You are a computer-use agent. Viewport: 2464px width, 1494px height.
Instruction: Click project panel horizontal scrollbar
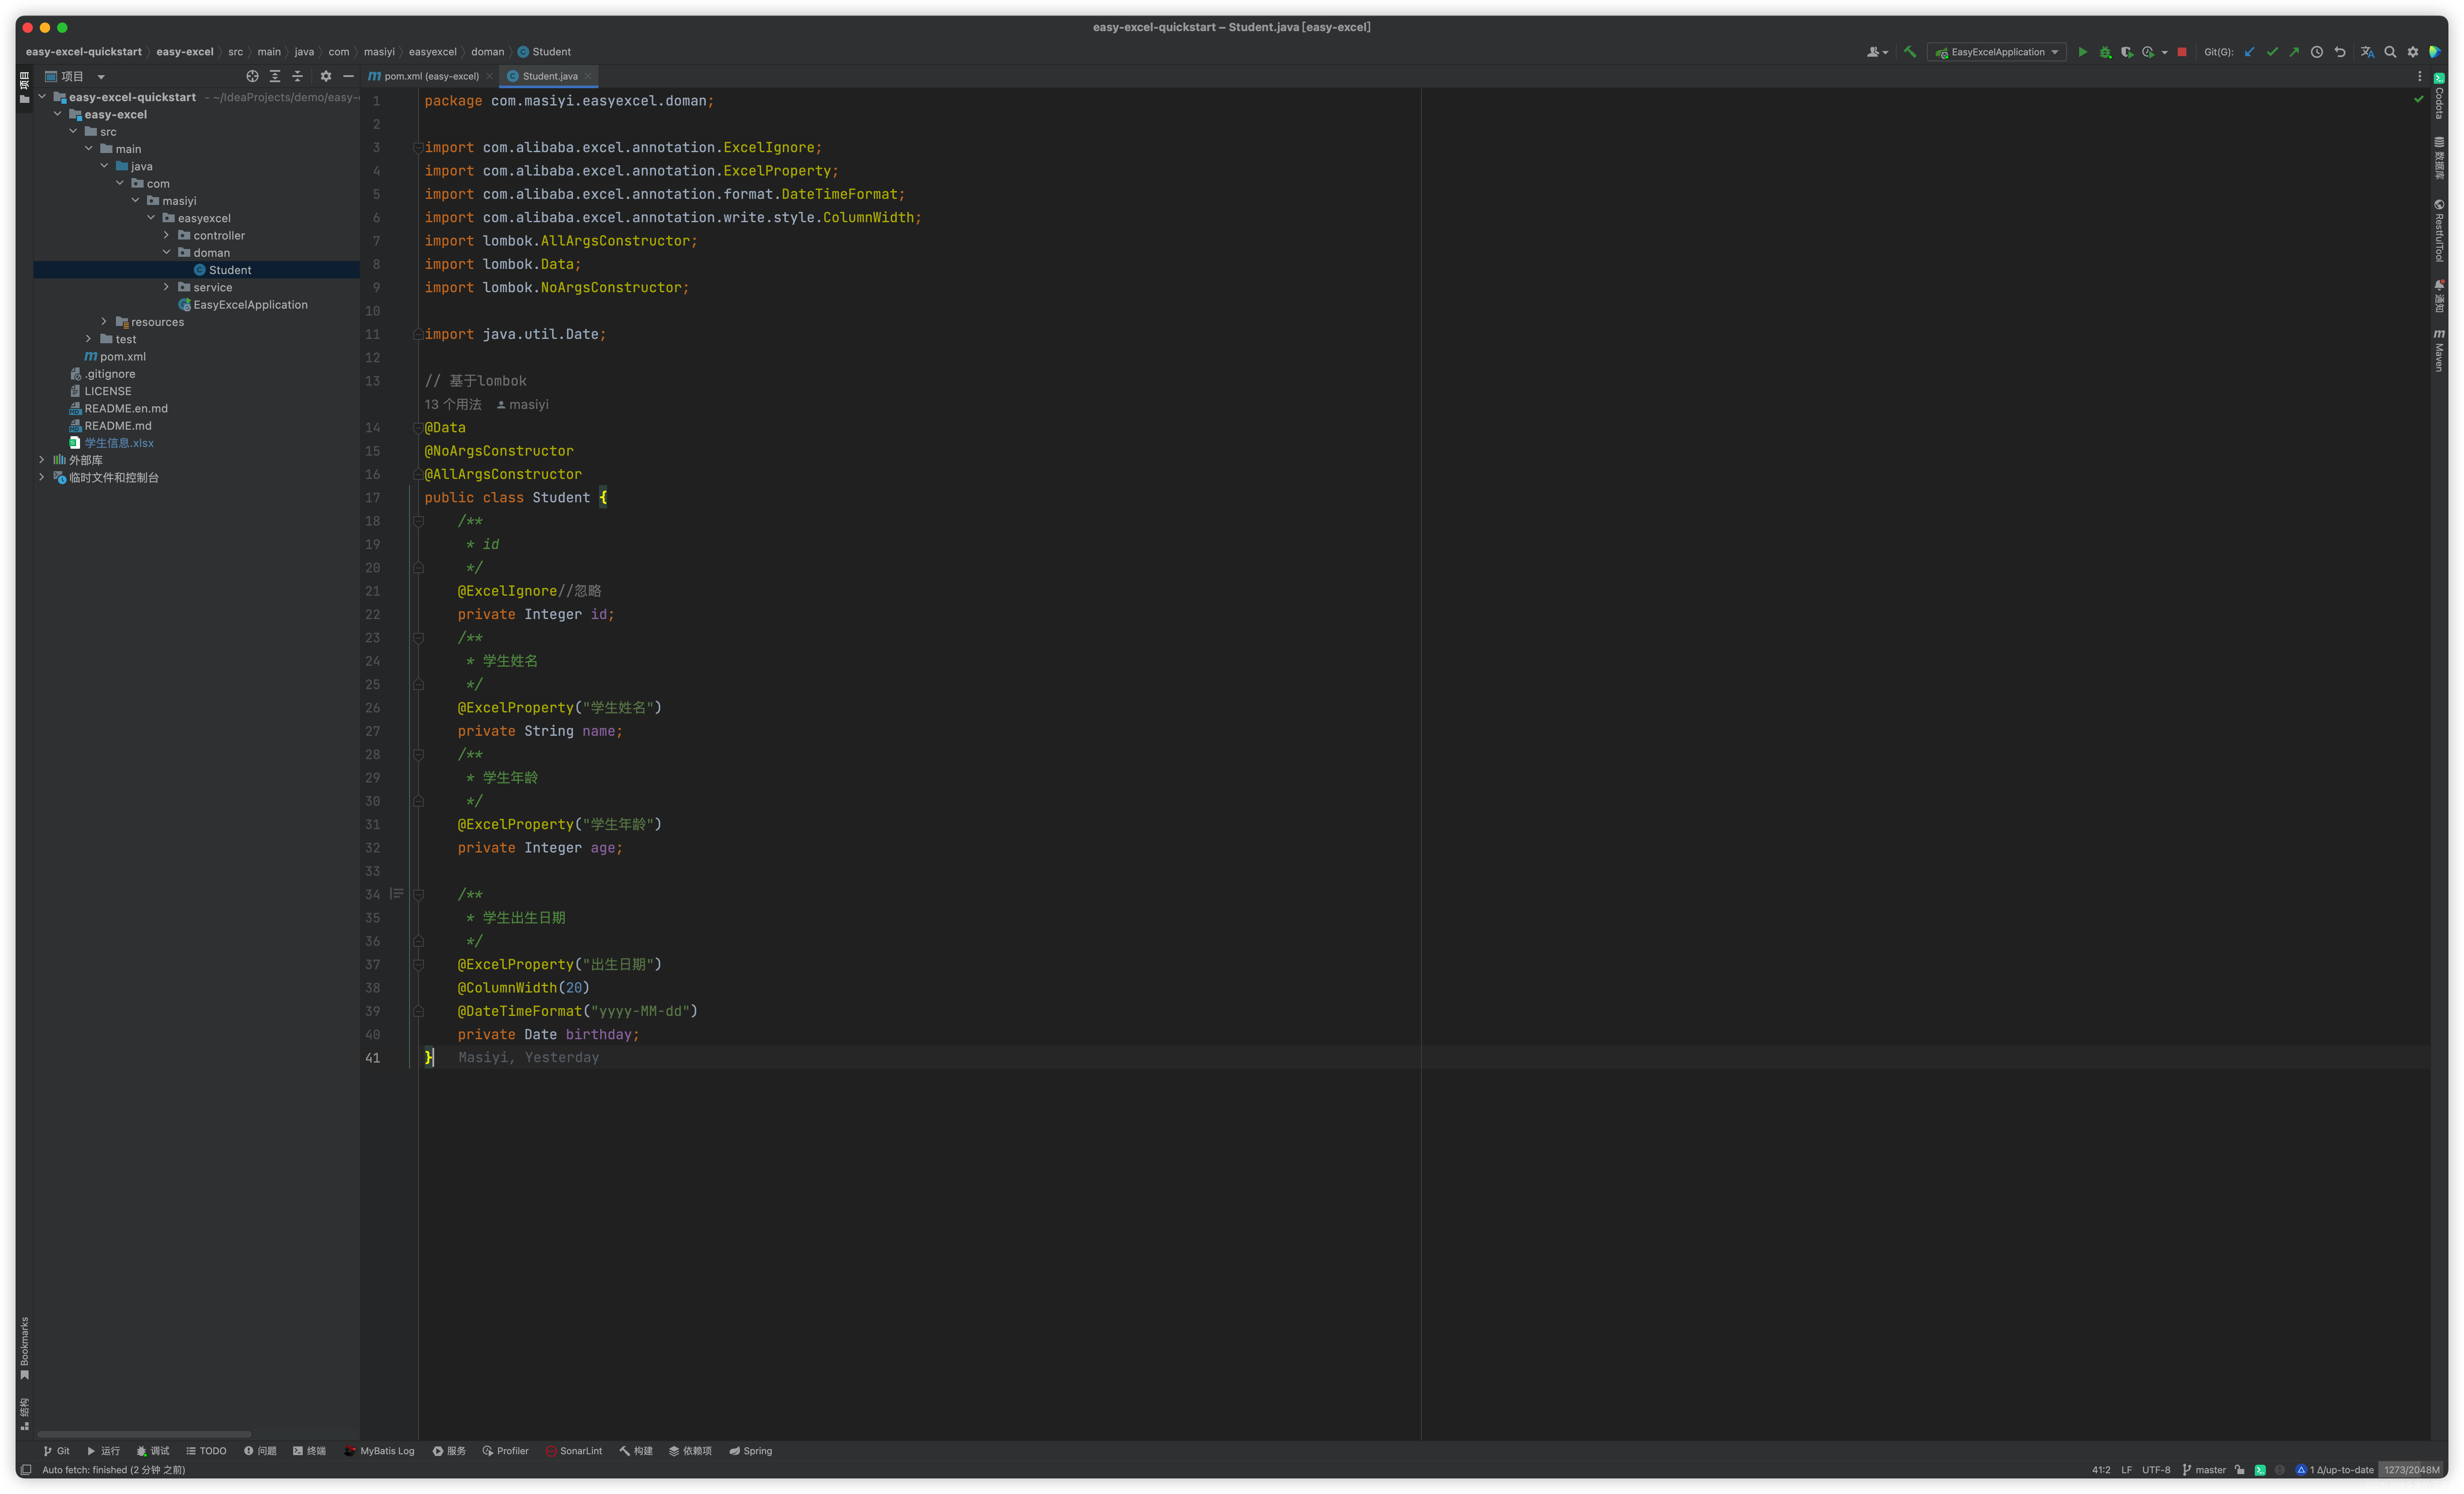(144, 1434)
